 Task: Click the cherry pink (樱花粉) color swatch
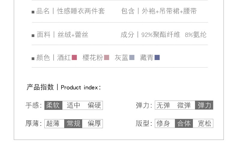click(x=106, y=57)
